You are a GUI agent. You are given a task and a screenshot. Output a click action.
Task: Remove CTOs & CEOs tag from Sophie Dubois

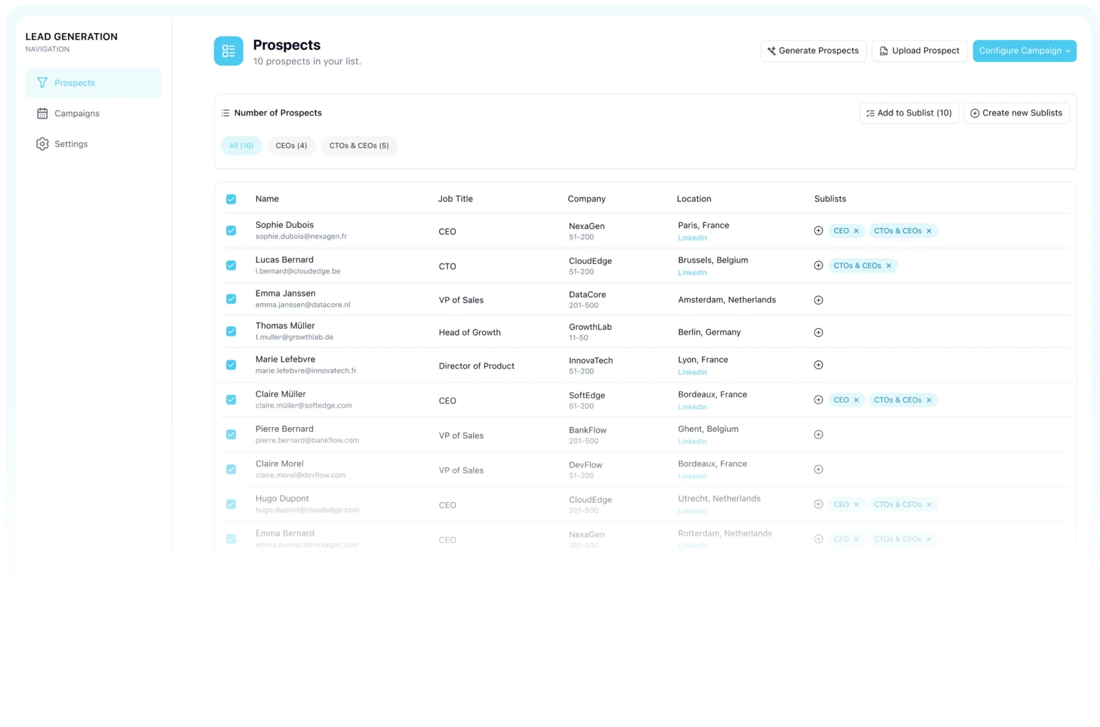tap(929, 231)
